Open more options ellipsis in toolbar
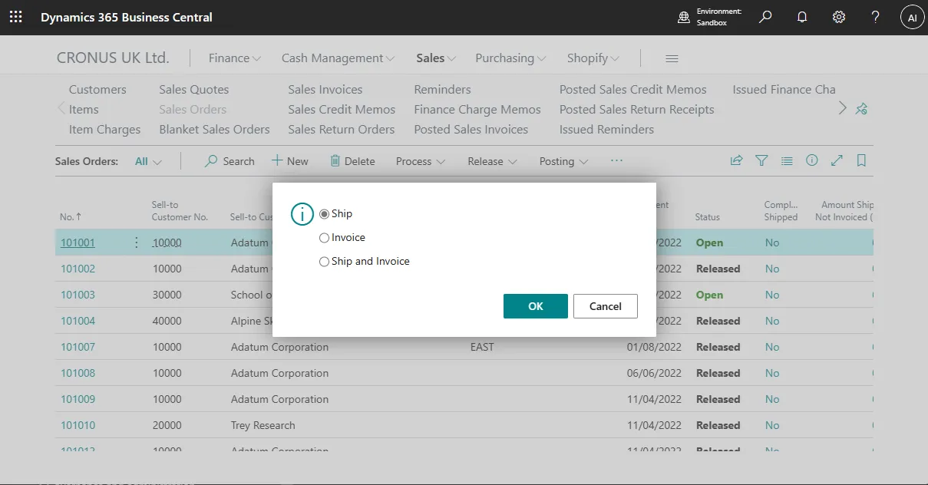This screenshot has width=928, height=485. (x=616, y=160)
